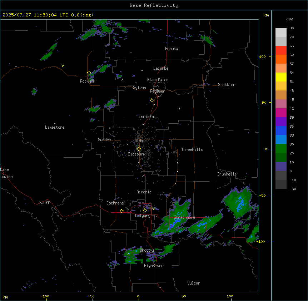Image resolution: width=308 pixels, height=301 pixels.
Task: Click the -50 tick label on horizontal axis
Action: pos(91,296)
